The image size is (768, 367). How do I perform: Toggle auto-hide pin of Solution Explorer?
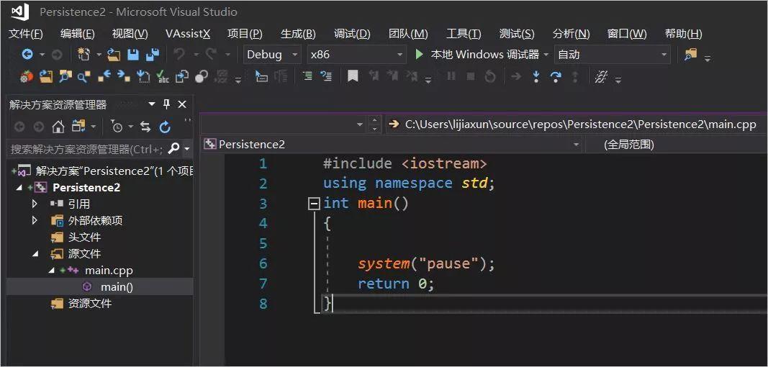pos(166,104)
